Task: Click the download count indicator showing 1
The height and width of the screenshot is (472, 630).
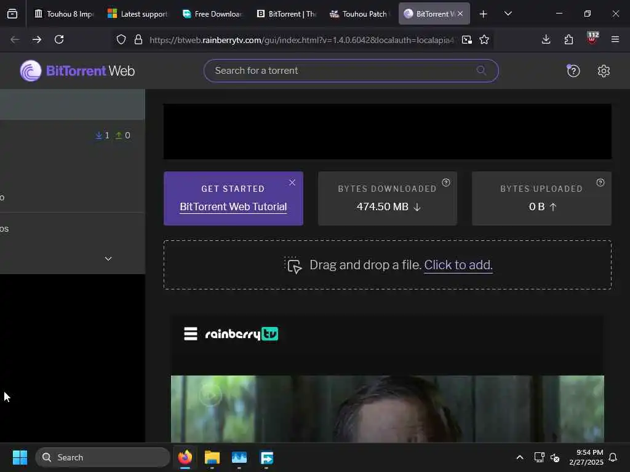Action: (102, 135)
